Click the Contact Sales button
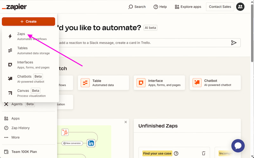 click(x=220, y=7)
